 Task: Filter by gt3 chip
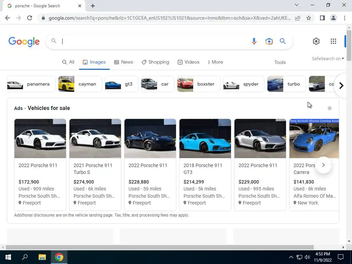pos(121,84)
